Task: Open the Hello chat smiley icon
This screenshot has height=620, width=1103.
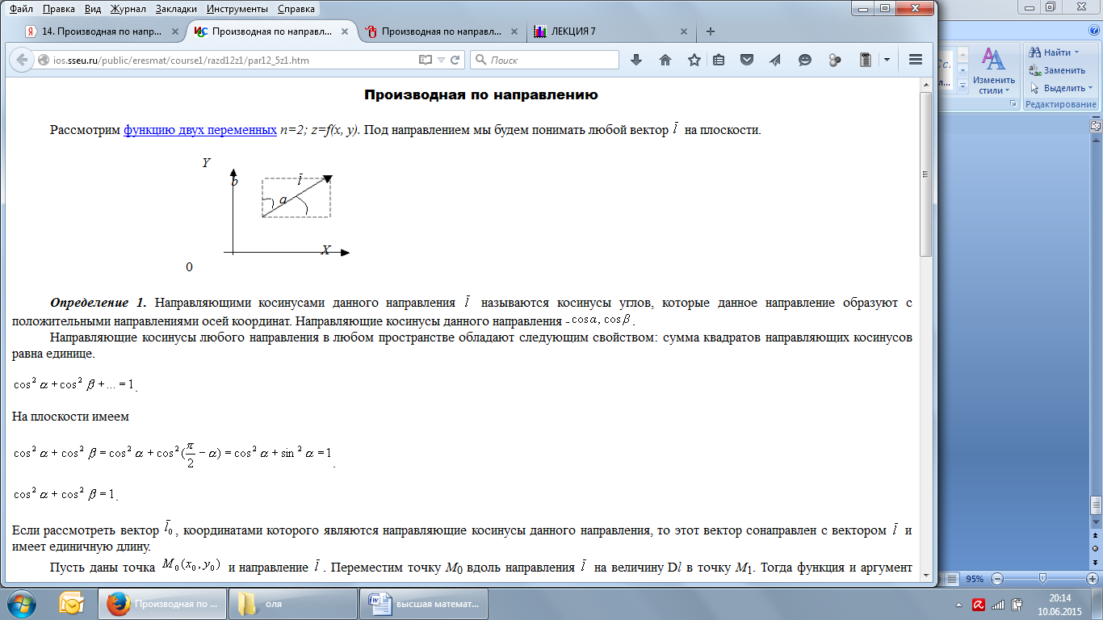Action: (804, 60)
